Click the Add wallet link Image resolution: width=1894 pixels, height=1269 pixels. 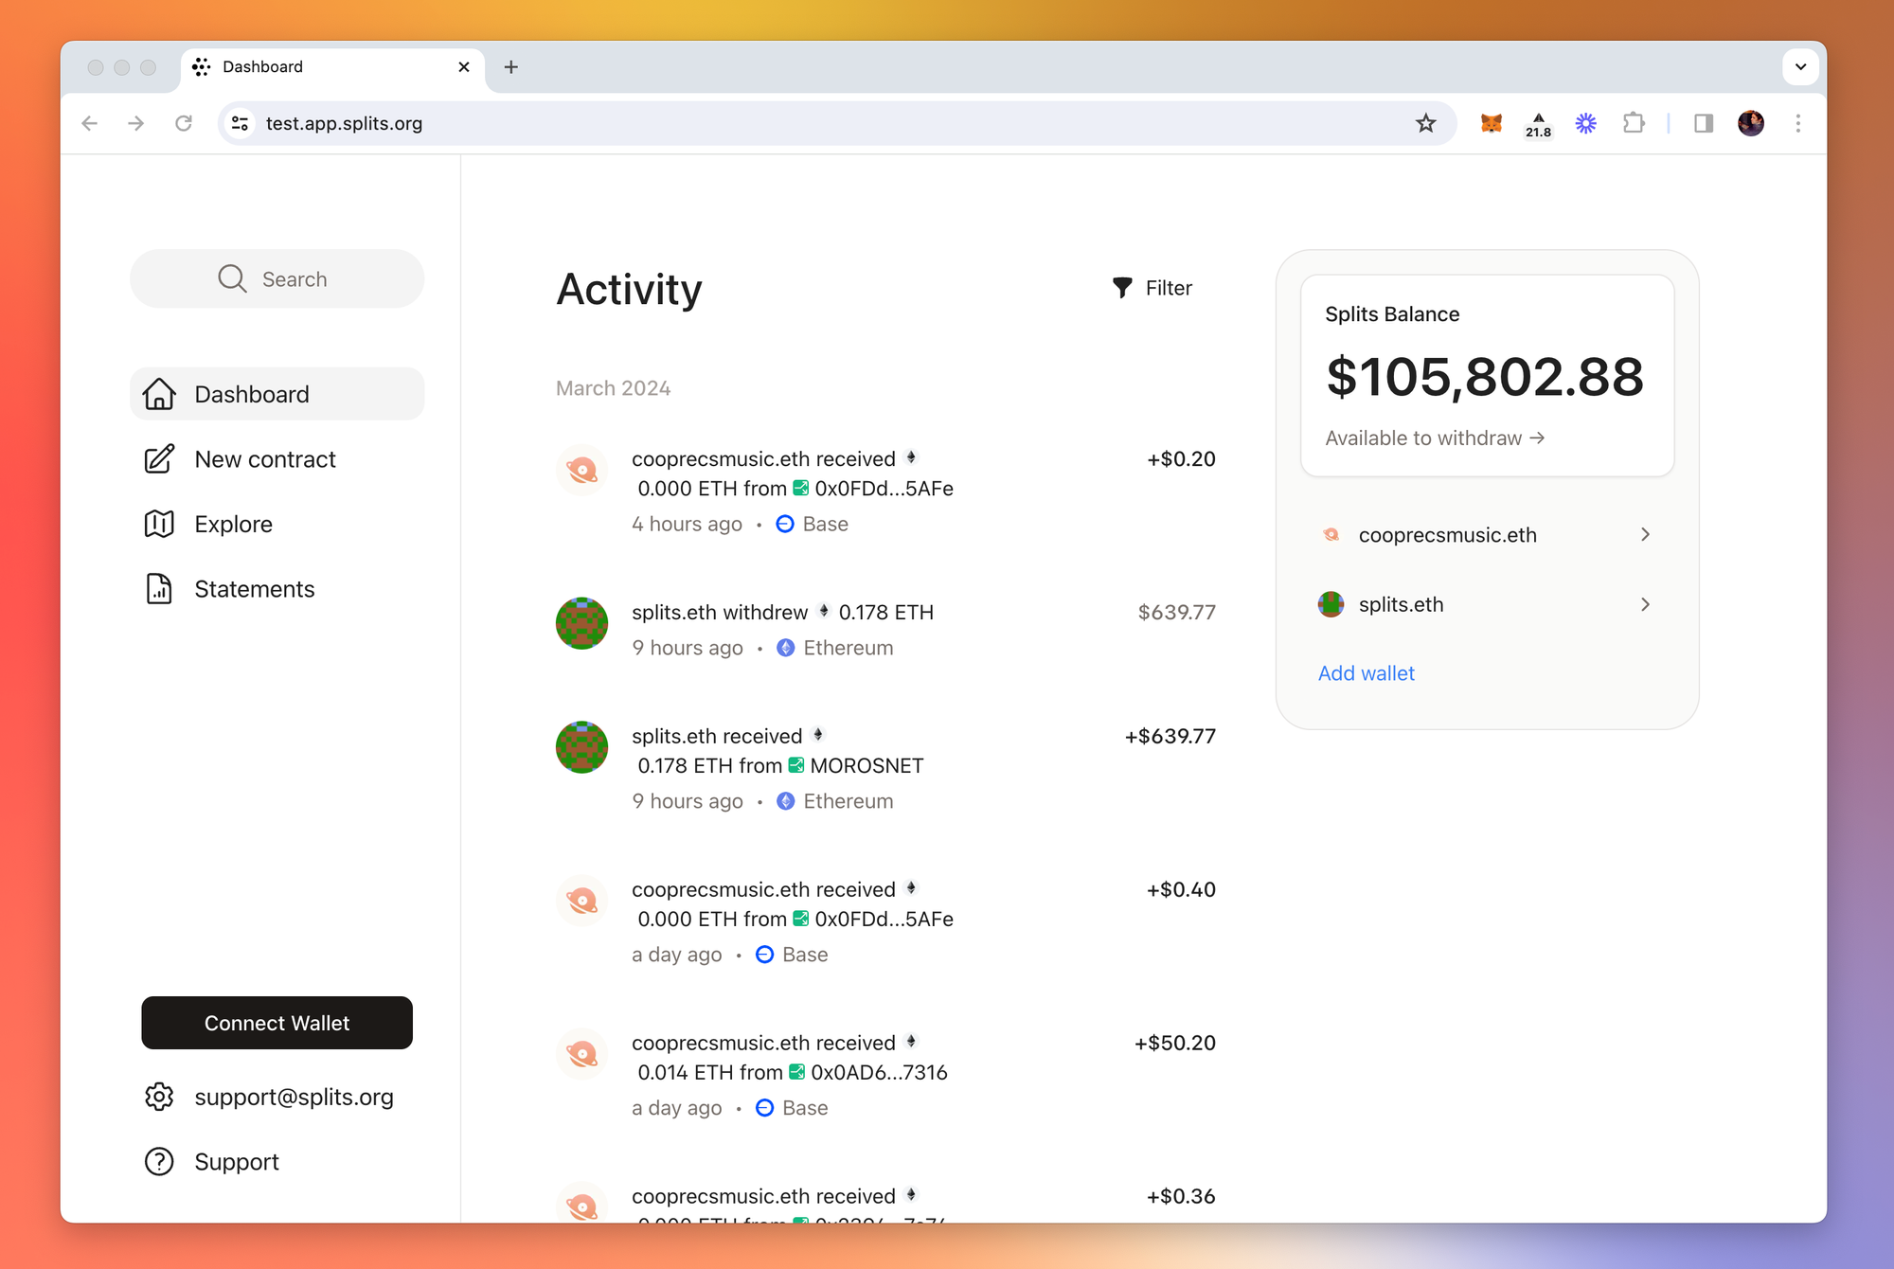(x=1366, y=673)
